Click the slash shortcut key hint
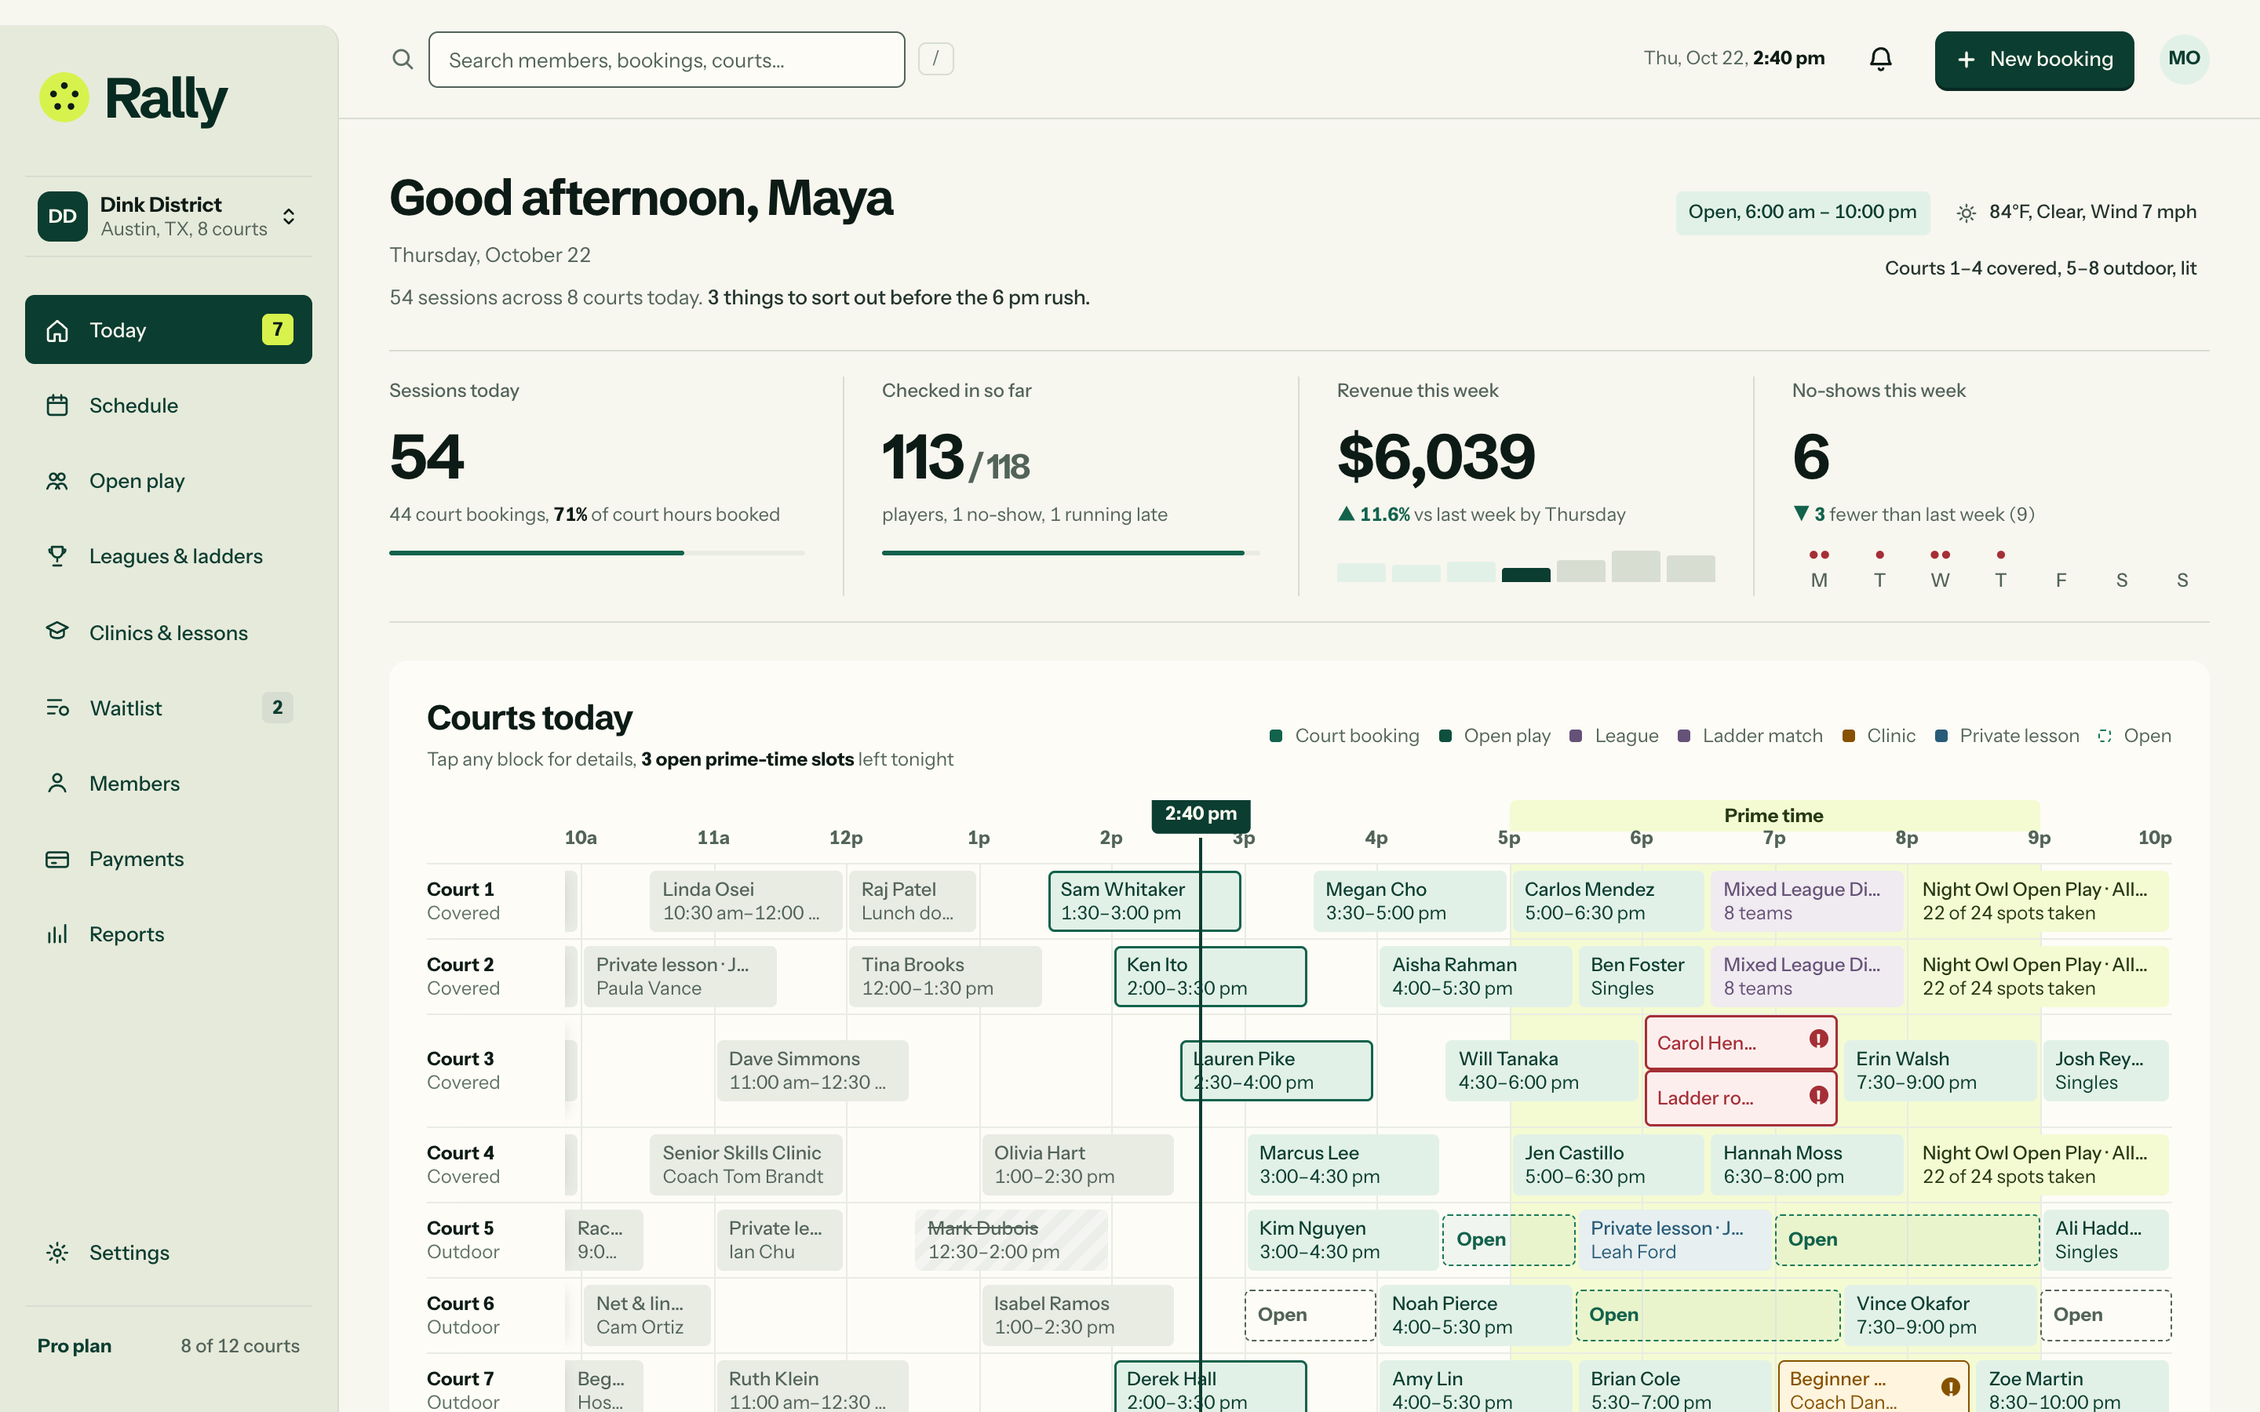Image resolution: width=2260 pixels, height=1412 pixels. (x=935, y=59)
